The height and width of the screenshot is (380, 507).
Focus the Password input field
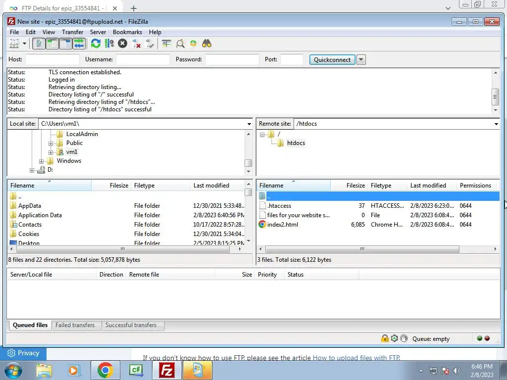tap(232, 59)
